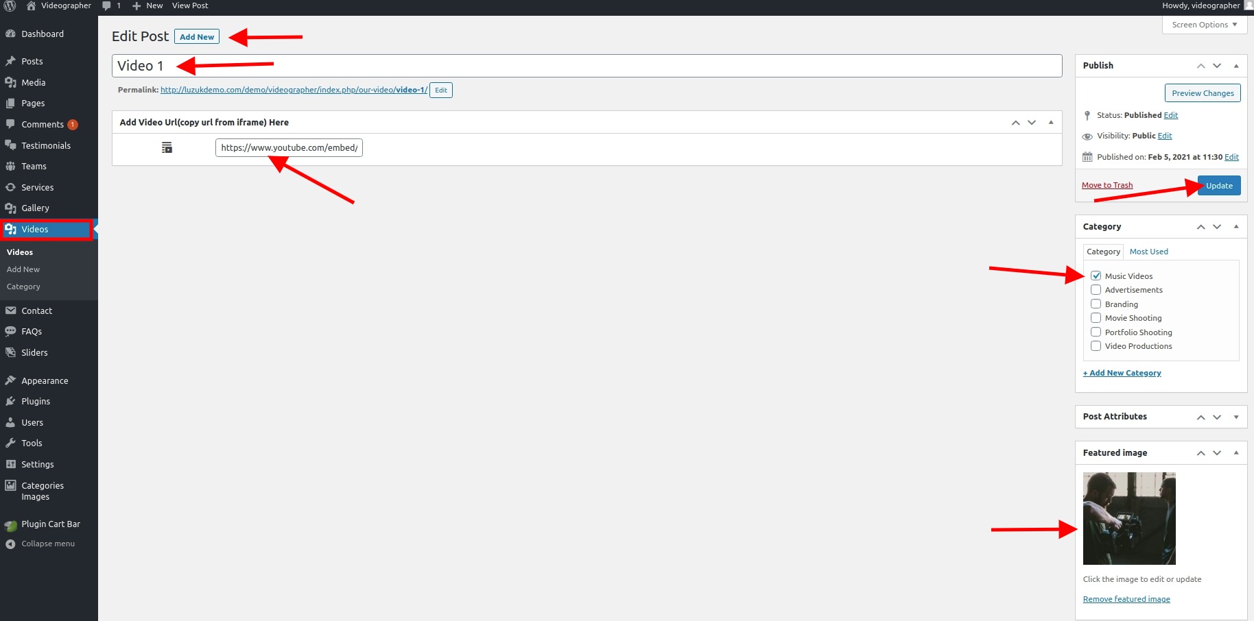Viewport: 1254px width, 621px height.
Task: Click the Move to Trash link
Action: [1107, 185]
